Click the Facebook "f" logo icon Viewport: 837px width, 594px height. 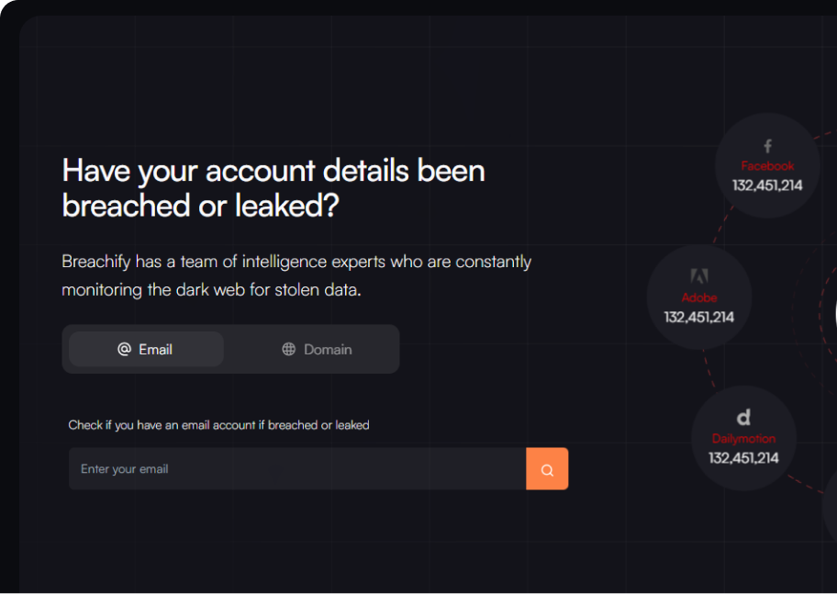767,146
